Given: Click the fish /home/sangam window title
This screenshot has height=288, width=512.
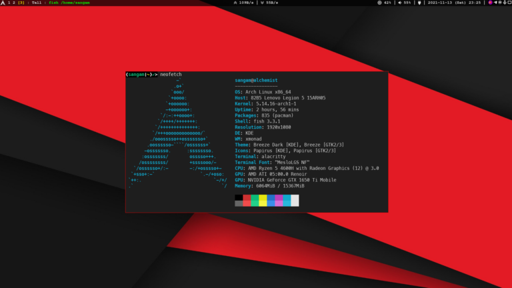Looking at the screenshot, I should (x=69, y=3).
